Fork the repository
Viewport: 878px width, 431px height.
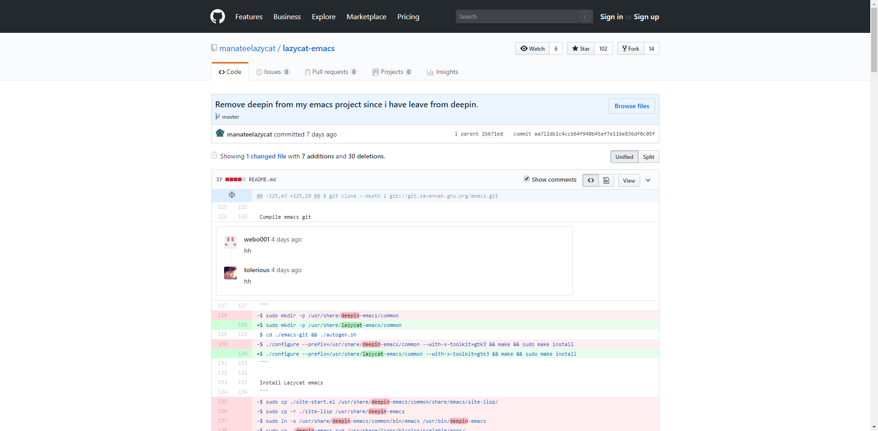pyautogui.click(x=631, y=48)
